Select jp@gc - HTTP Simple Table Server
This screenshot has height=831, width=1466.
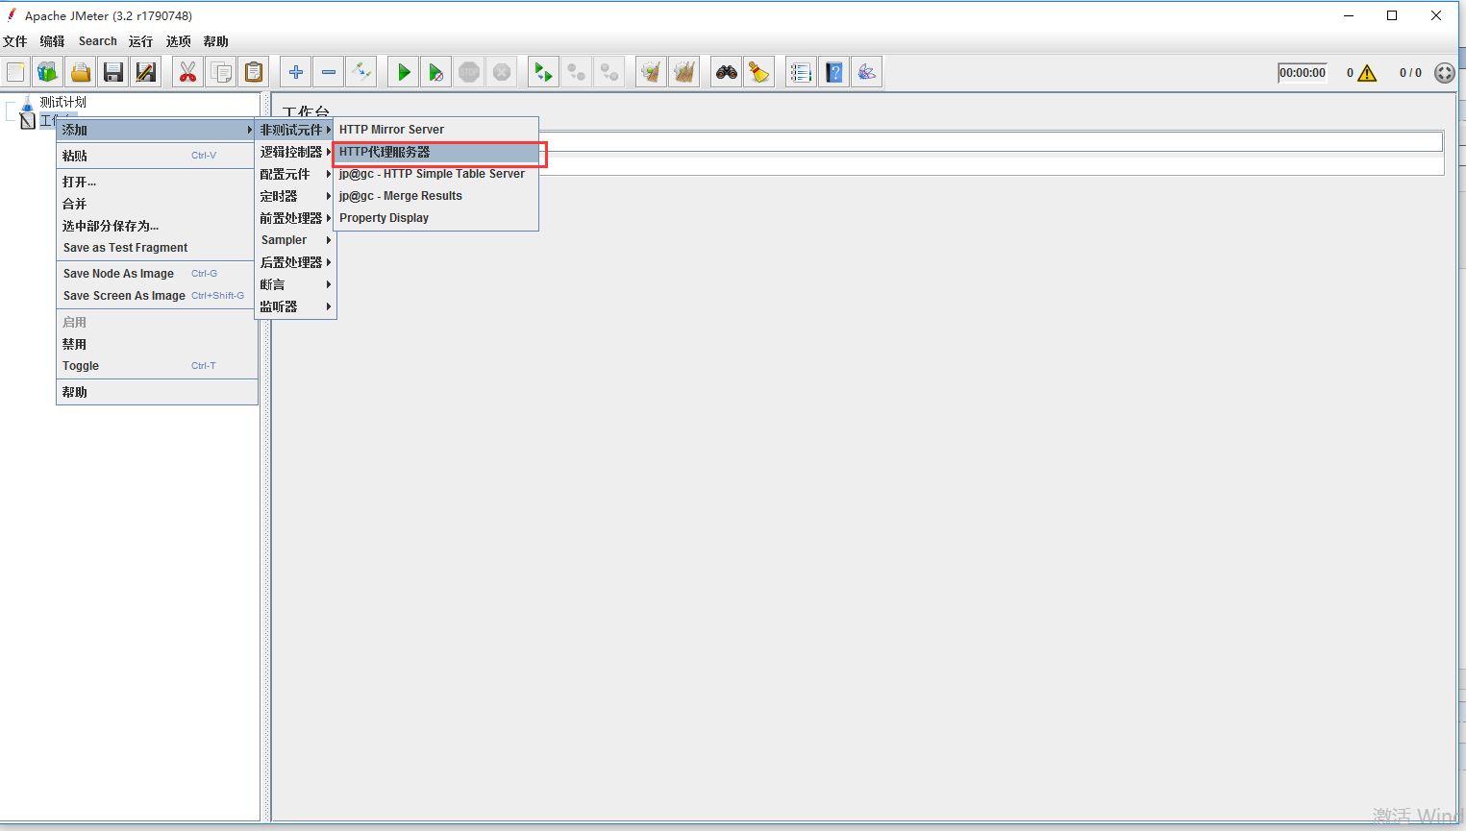tap(435, 174)
